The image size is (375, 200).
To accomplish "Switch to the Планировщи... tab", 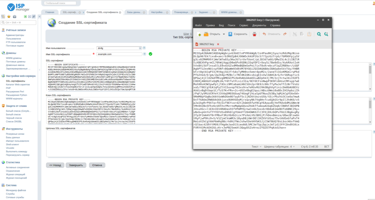I will (x=182, y=12).
